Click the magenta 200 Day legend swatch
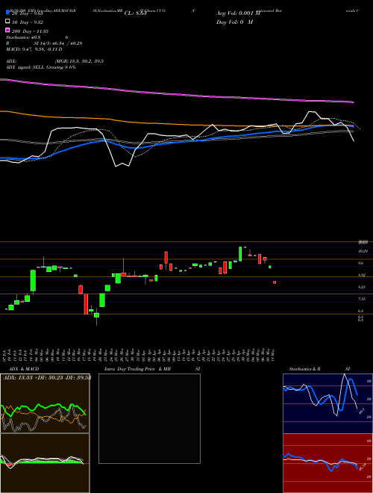Viewport: 373px width, 493px height. coord(7,31)
